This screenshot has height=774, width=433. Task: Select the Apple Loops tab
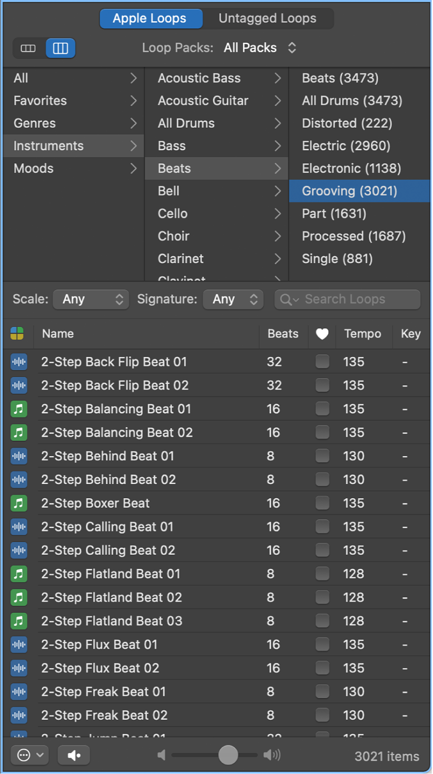coord(150,18)
